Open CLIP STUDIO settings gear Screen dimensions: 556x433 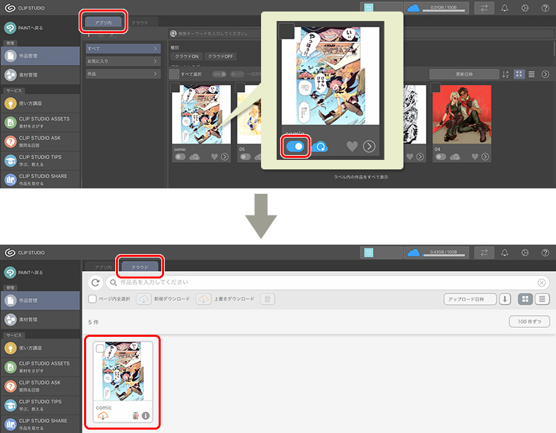coord(524,8)
